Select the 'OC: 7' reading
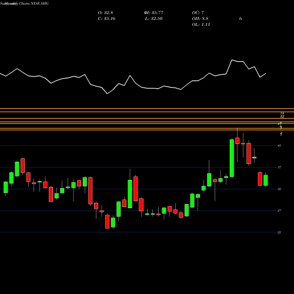294x294 pixels. (198, 13)
